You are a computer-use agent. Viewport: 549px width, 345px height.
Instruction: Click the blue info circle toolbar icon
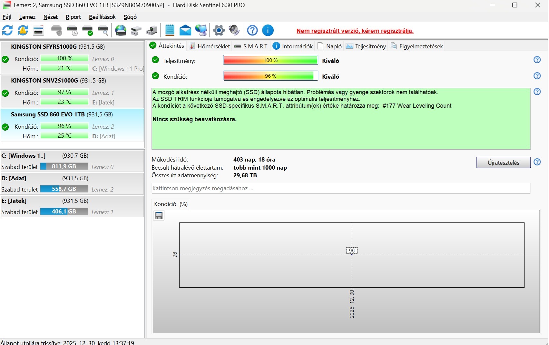(x=268, y=31)
